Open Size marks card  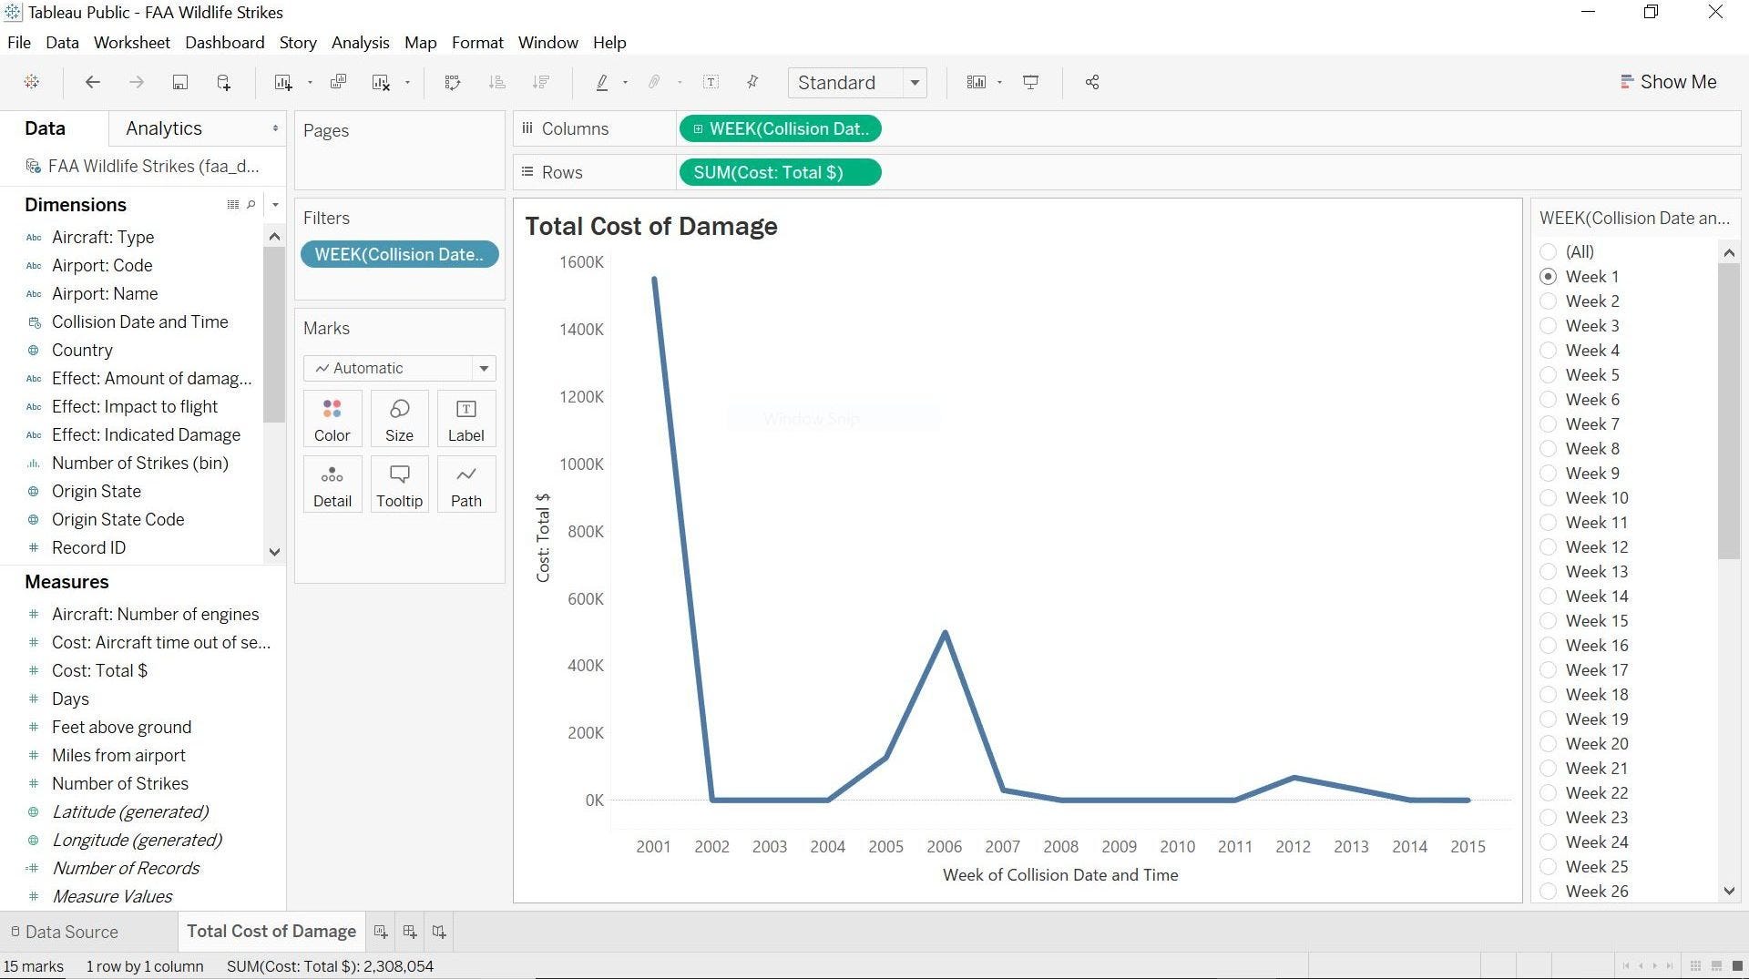[x=399, y=419]
